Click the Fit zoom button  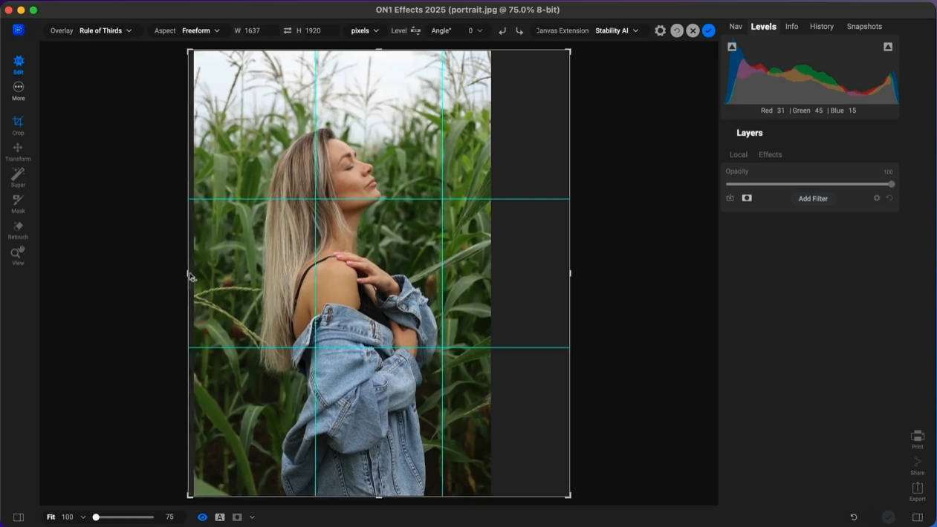tap(51, 517)
